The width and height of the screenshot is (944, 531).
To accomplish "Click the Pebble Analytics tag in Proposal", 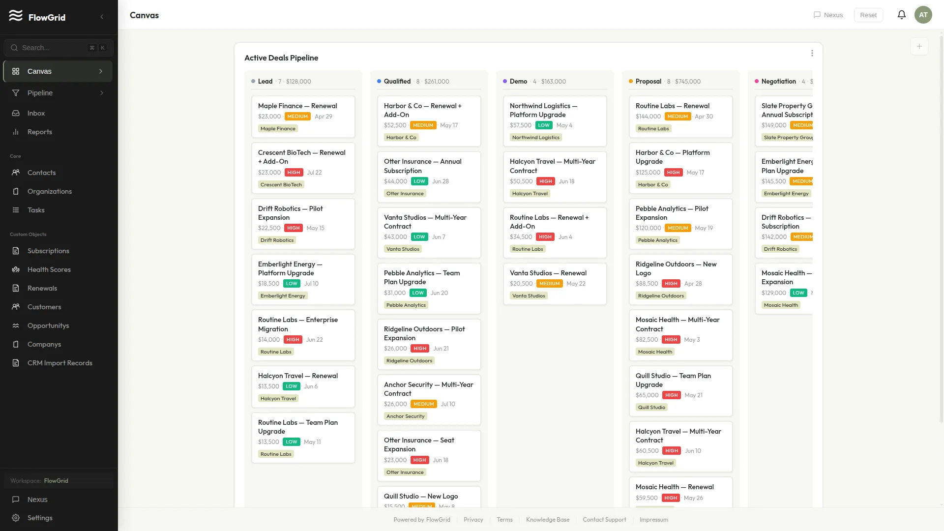I will [657, 240].
